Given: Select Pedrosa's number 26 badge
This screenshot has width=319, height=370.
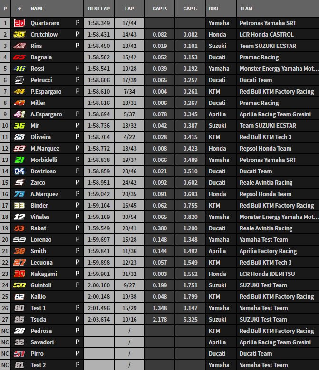Looking at the screenshot, I should pos(19,331).
